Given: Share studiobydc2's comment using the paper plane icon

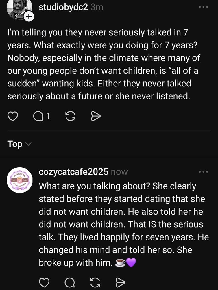Looking at the screenshot, I should [x=95, y=116].
